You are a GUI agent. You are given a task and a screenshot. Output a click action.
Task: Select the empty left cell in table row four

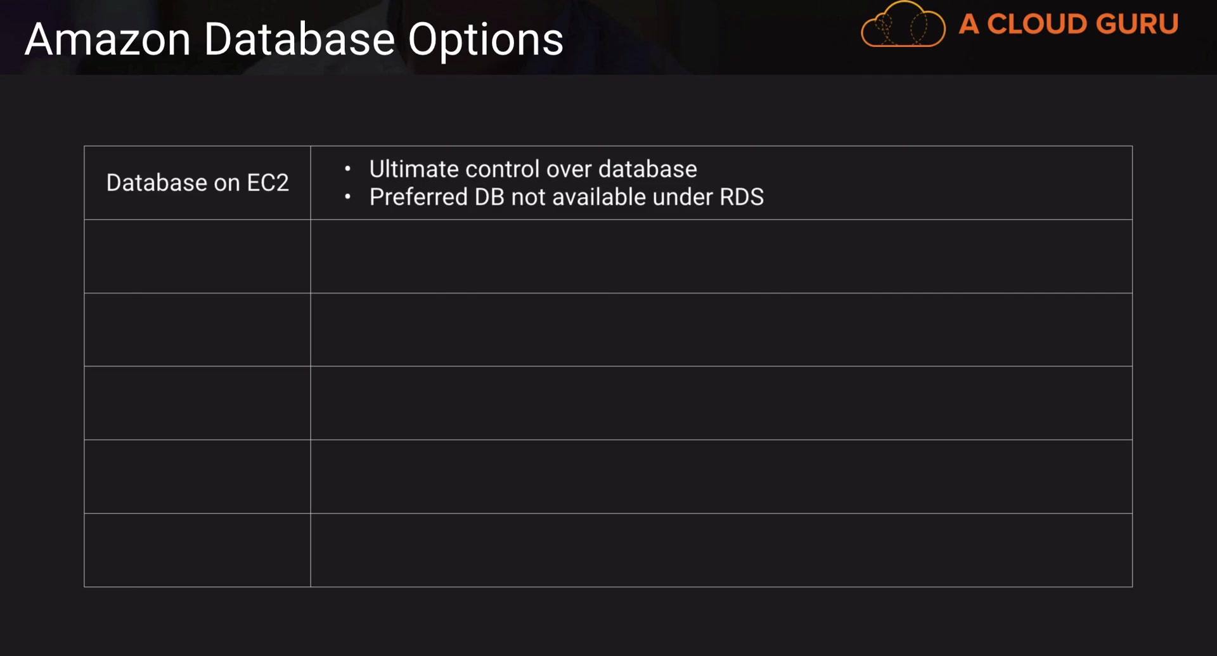click(197, 403)
